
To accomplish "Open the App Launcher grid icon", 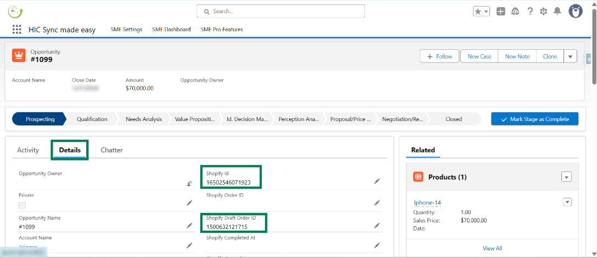I will pos(16,30).
